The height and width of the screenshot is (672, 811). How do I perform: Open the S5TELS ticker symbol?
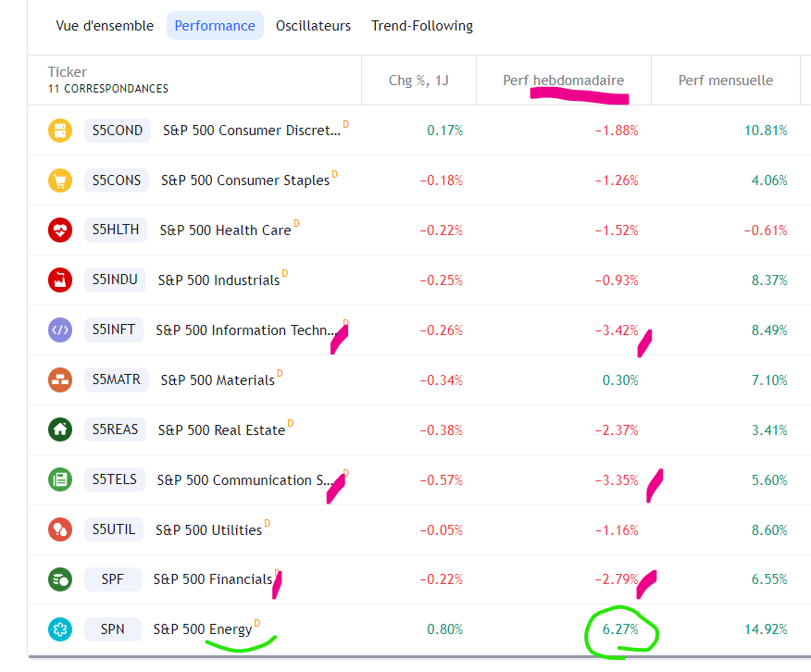[x=114, y=479]
